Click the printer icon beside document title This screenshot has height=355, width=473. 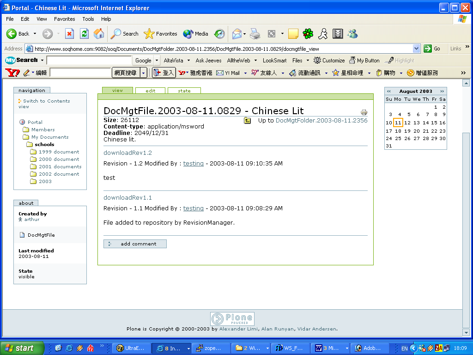(364, 112)
